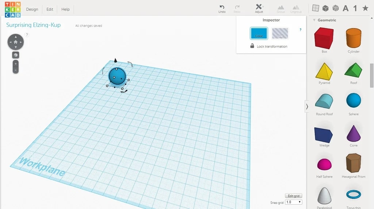374x209 pixels.
Task: Select the workplane grid helper icon
Action: point(315,8)
